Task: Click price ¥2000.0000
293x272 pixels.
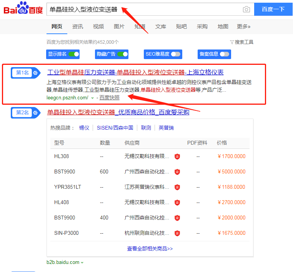Action: click(x=231, y=218)
